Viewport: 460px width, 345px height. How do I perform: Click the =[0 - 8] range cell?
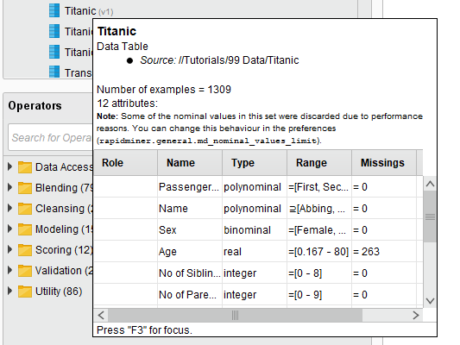[x=319, y=273]
